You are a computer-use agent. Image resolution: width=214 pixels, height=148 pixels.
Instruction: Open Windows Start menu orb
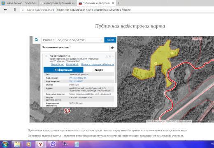(5, 144)
